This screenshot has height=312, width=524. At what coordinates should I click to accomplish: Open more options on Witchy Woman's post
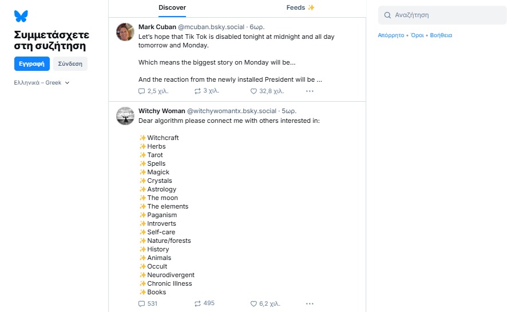[x=309, y=303]
